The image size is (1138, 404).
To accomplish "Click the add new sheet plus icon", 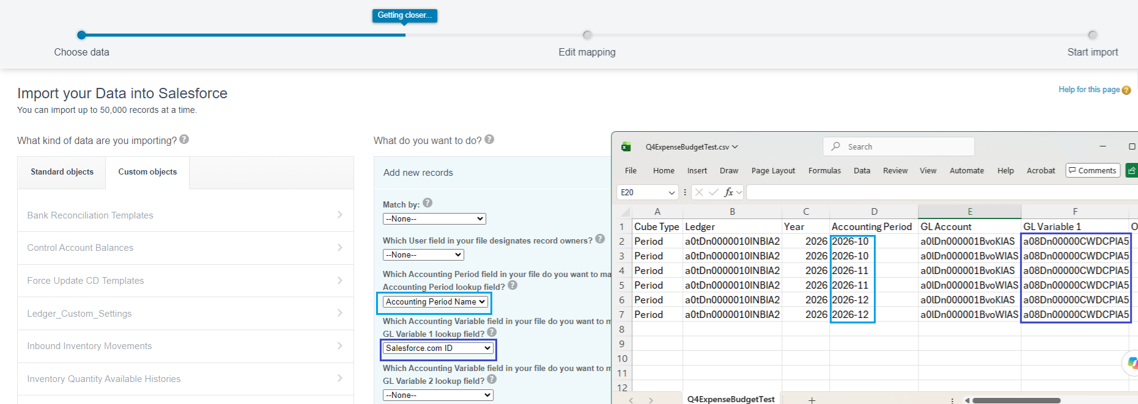I will (x=811, y=400).
